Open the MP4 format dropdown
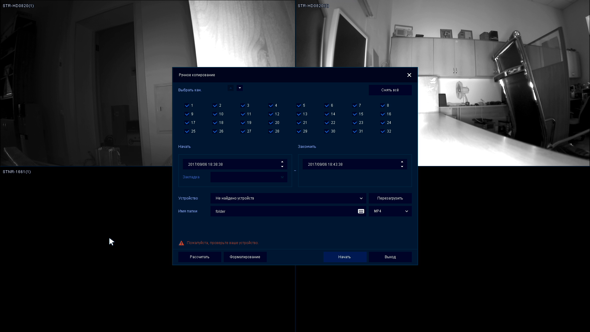 pyautogui.click(x=407, y=211)
